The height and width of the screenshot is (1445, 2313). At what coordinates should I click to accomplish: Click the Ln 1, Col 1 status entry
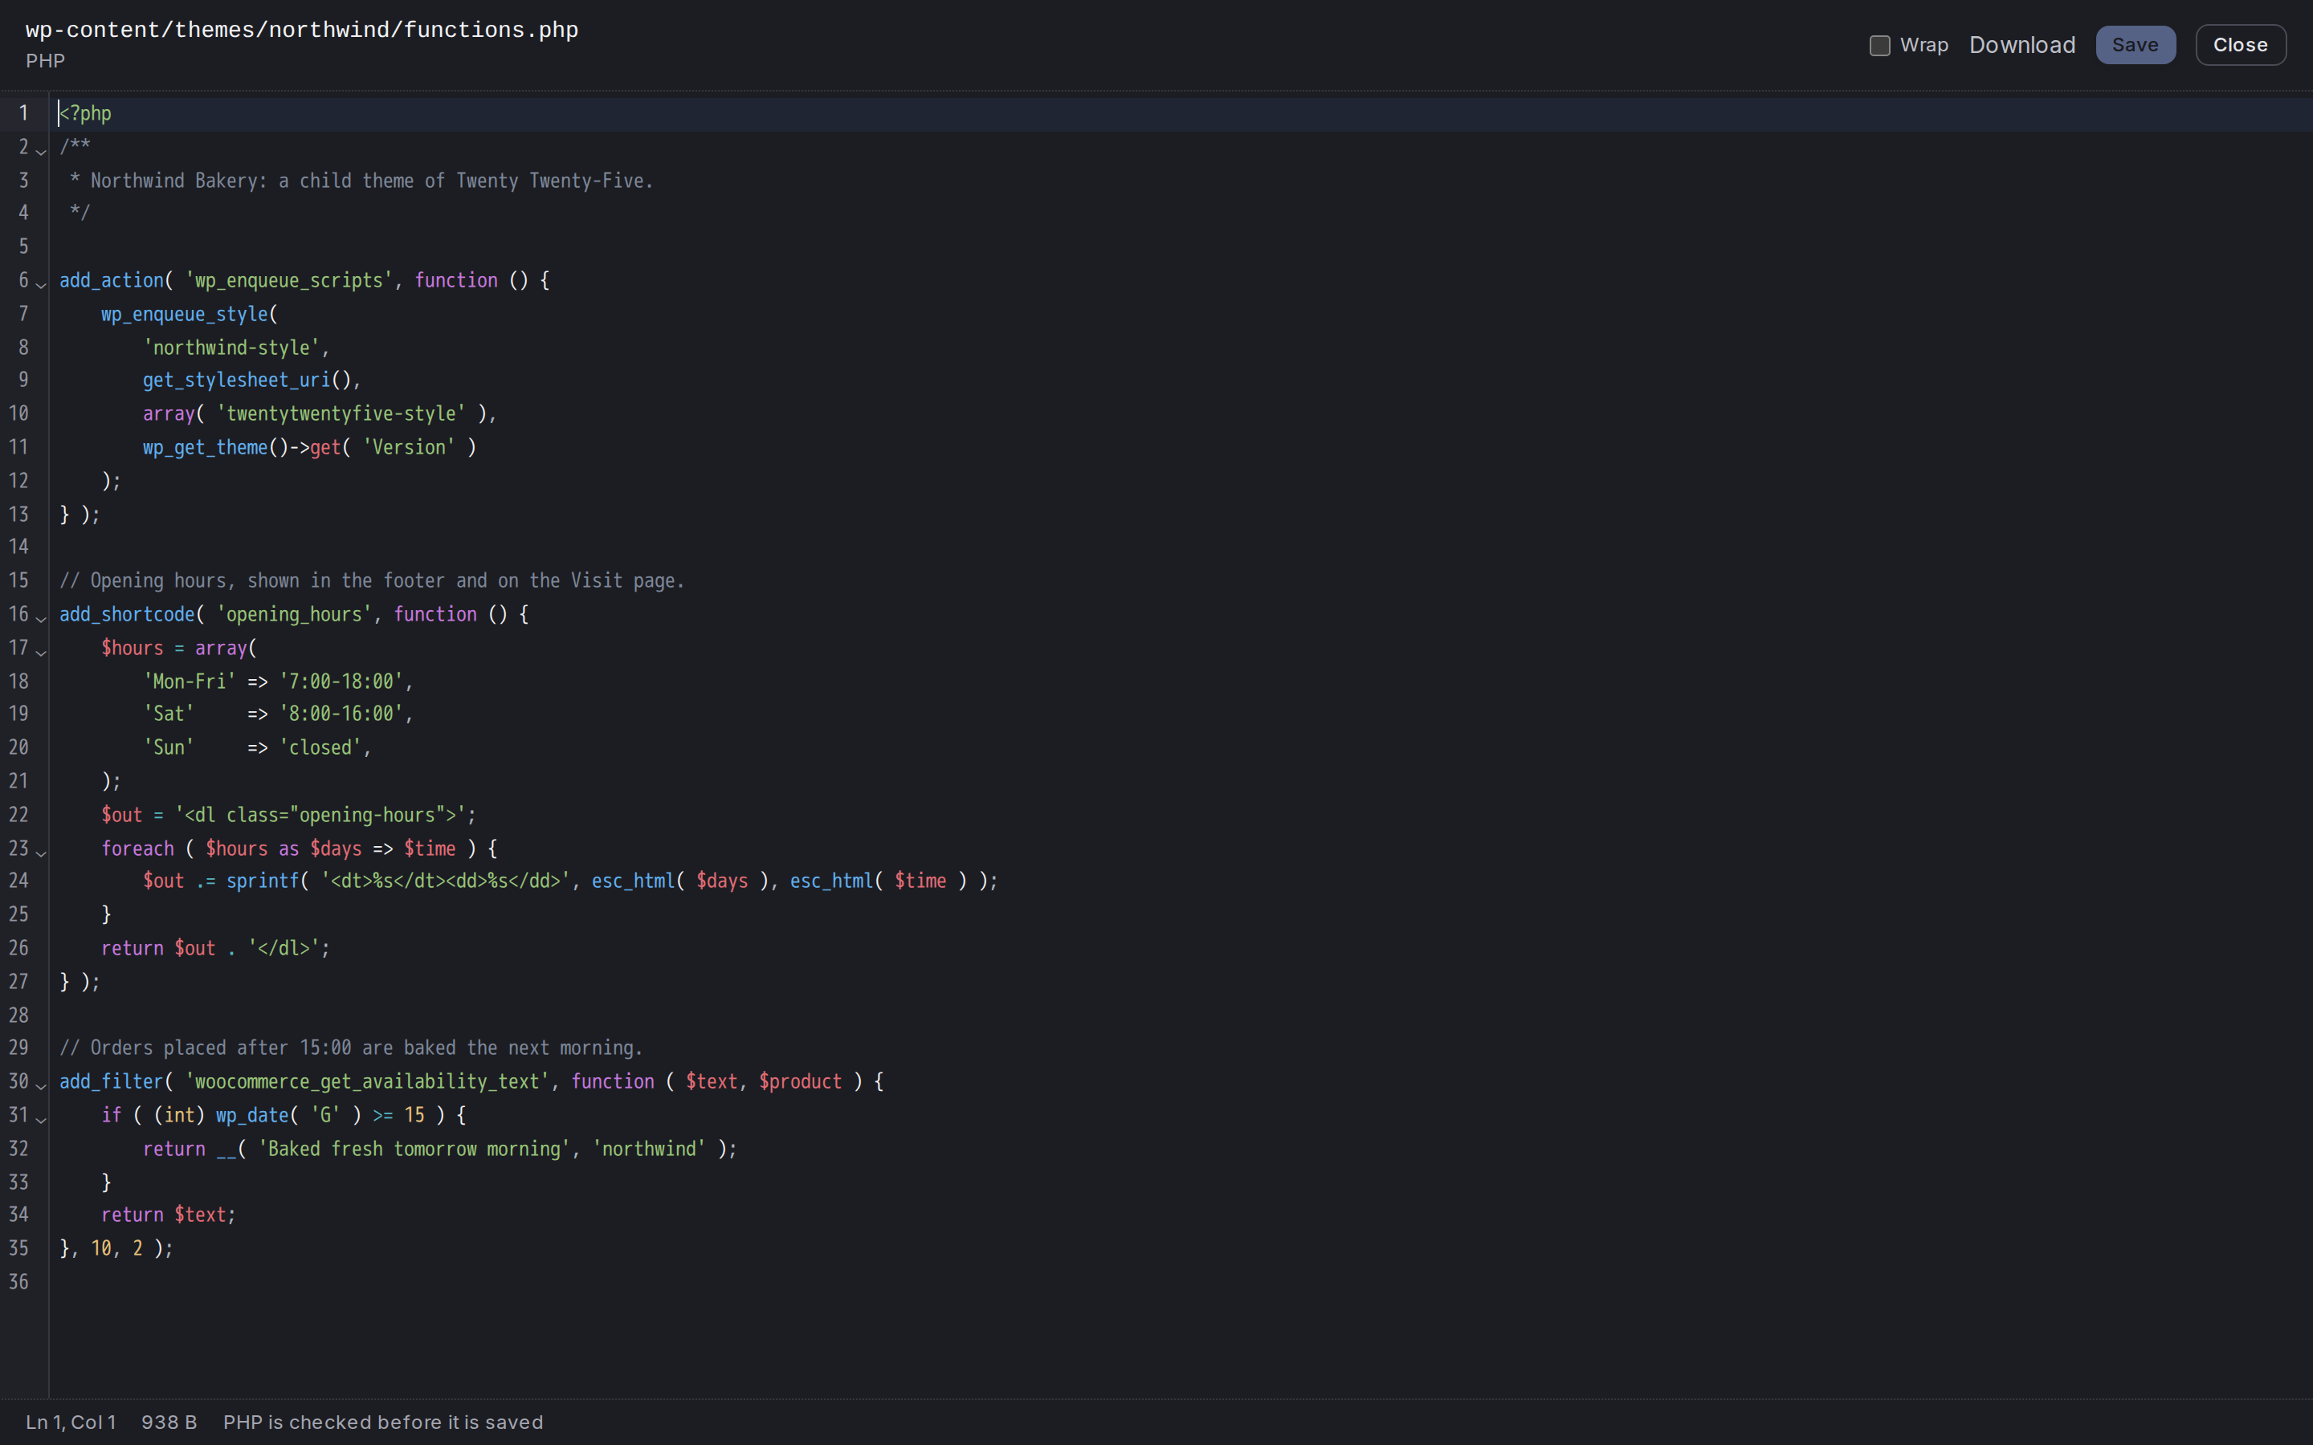click(x=71, y=1422)
